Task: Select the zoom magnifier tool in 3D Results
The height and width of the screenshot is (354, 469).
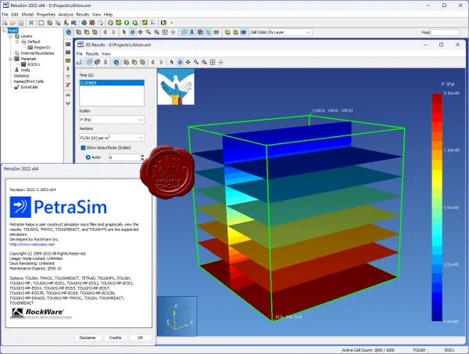Action: tap(196, 62)
